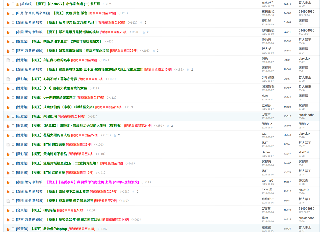The height and width of the screenshot is (232, 323).
Task: Click last-post time 昨天 00:34
Action: [304, 15]
